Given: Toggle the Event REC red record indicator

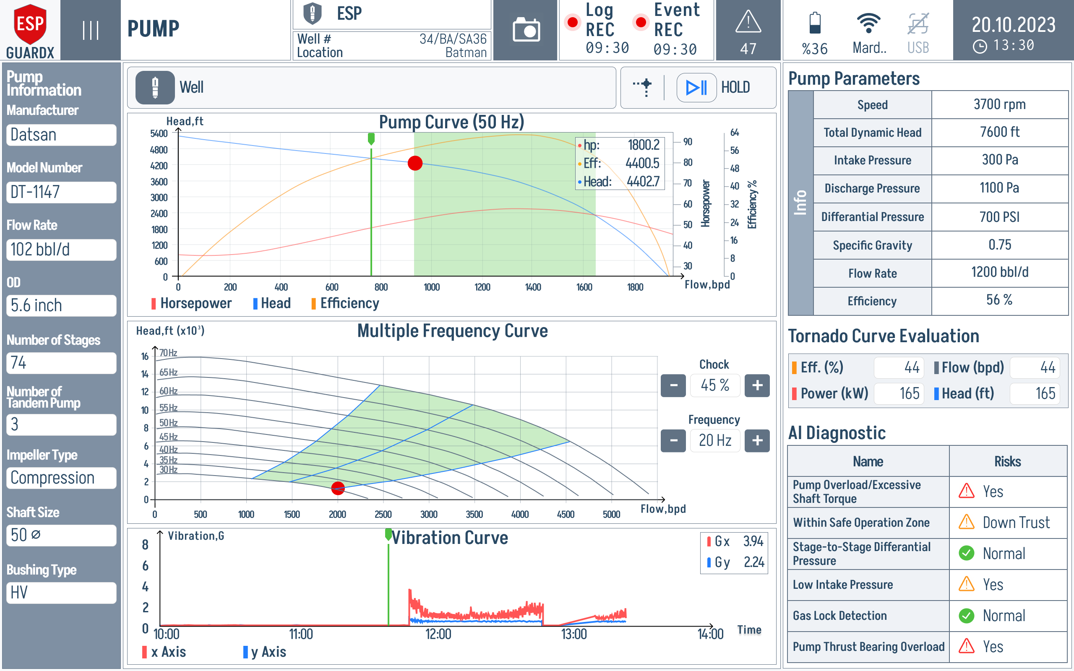Looking at the screenshot, I should point(640,22).
